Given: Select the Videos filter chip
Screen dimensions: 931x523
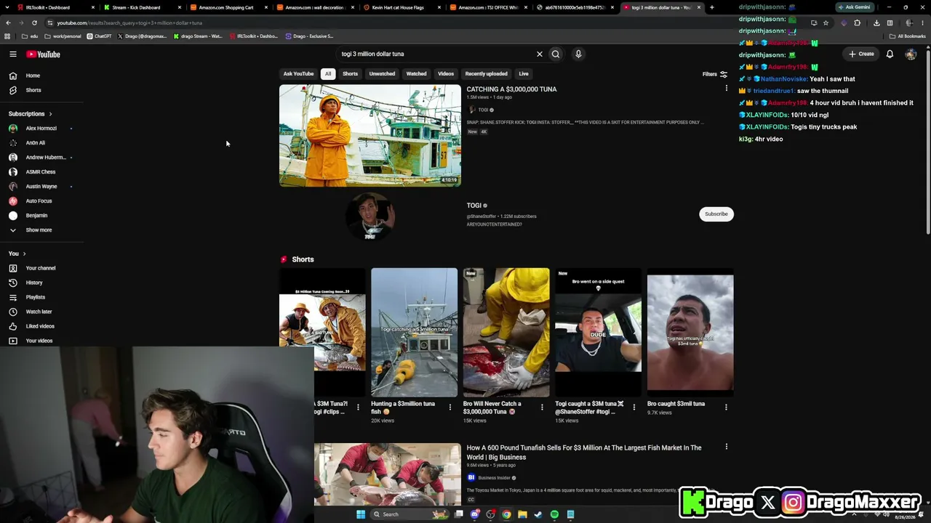Looking at the screenshot, I should 446,74.
